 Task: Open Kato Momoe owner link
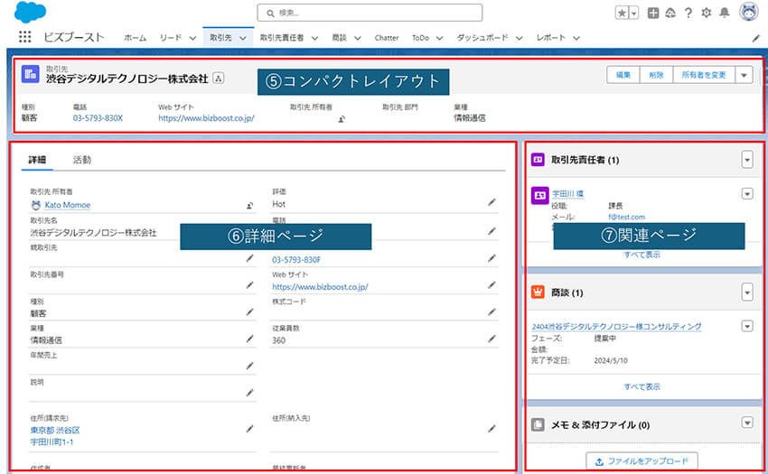68,205
